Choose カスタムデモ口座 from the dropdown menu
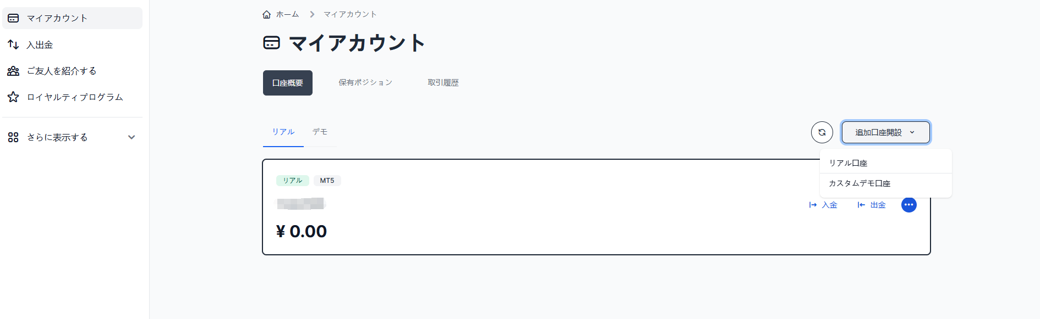The image size is (1040, 319). 860,183
